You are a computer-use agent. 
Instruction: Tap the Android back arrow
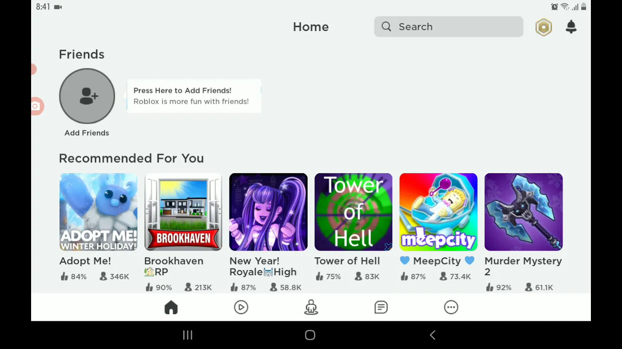(432, 335)
